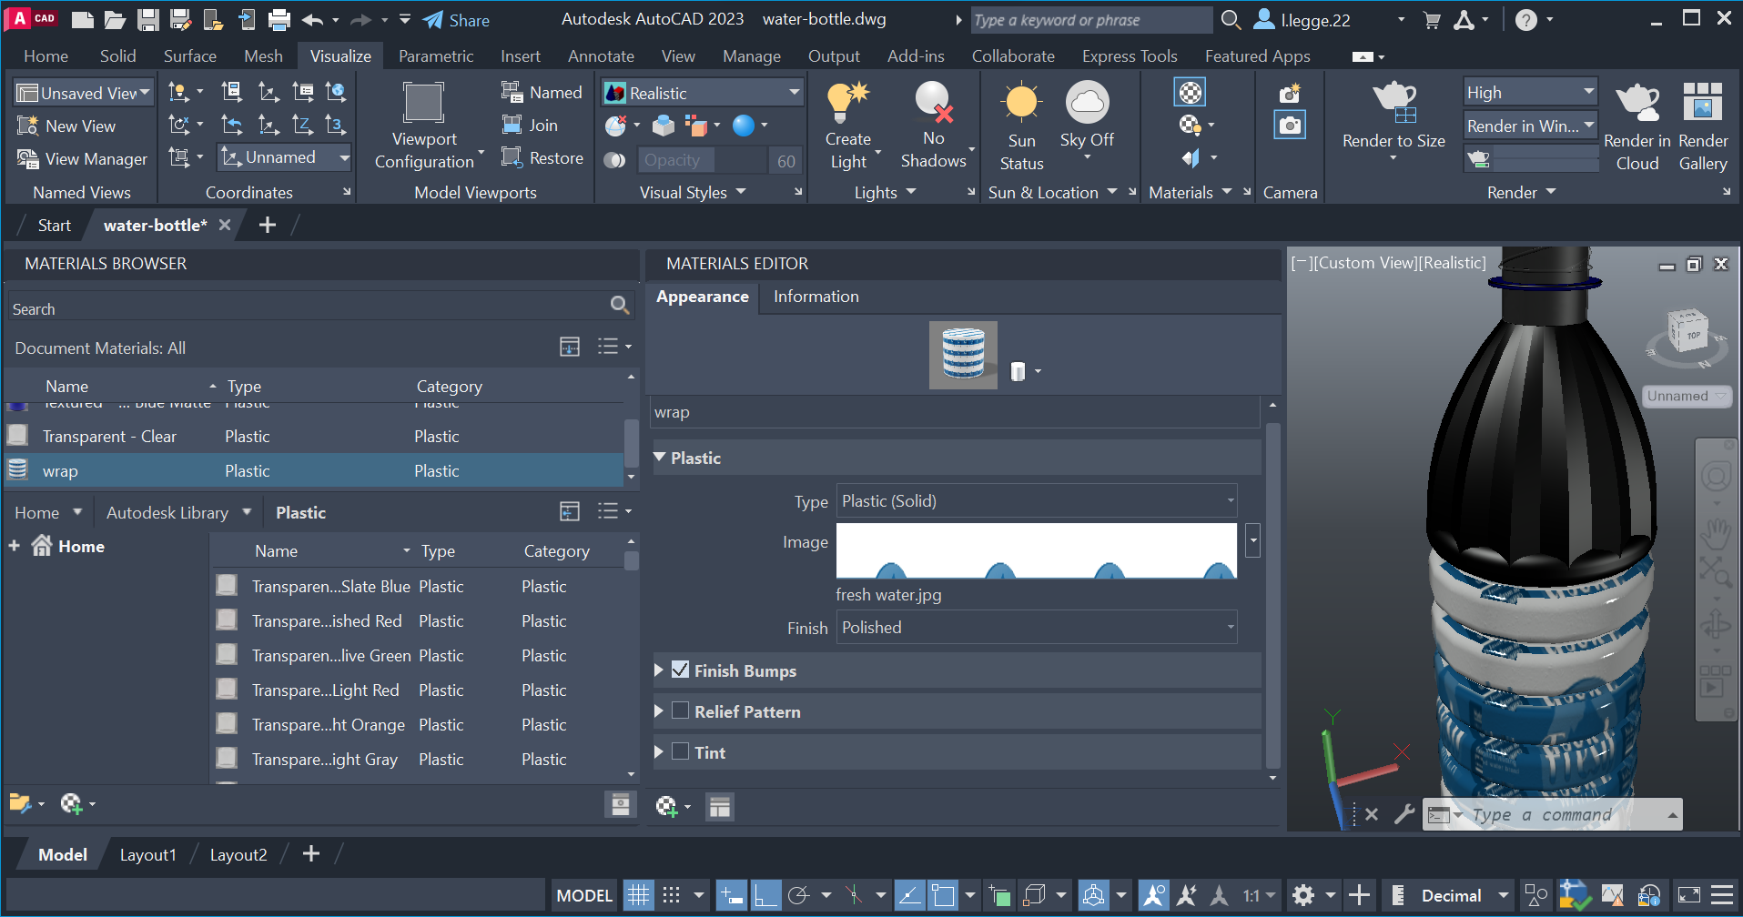Switch to Layout1 tab

coord(147,854)
